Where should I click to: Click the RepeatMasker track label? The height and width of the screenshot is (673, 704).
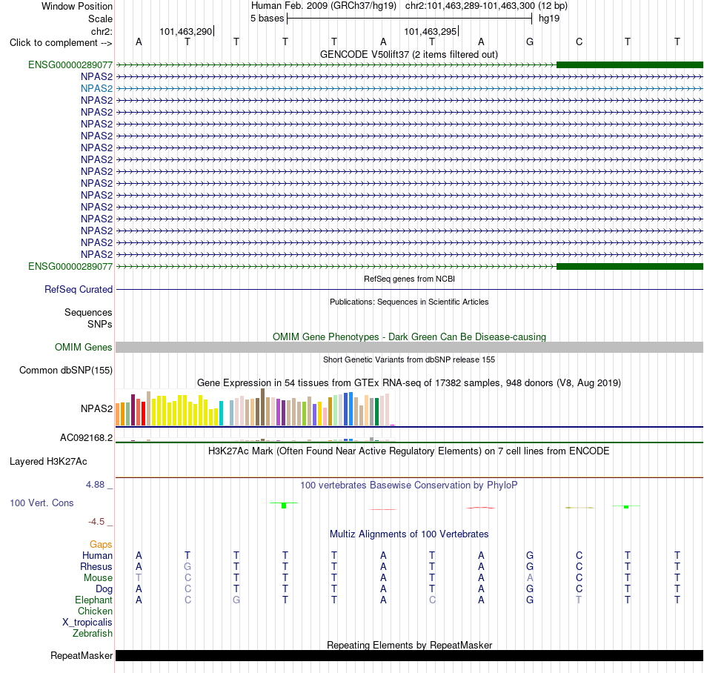82,656
